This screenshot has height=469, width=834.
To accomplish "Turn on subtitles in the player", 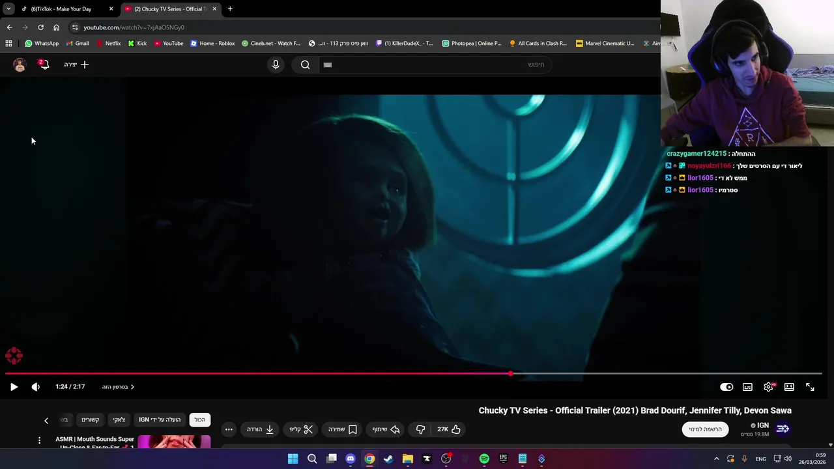I will point(747,387).
